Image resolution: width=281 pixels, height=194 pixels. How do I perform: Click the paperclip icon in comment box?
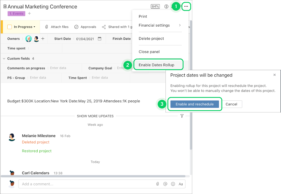tap(158, 184)
